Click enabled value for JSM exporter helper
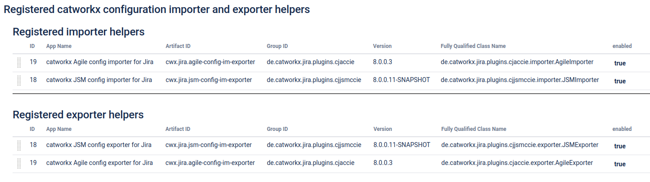The image size is (650, 182). pos(620,146)
